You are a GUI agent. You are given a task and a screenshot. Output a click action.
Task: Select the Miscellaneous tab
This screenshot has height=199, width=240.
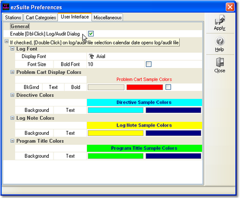click(108, 17)
